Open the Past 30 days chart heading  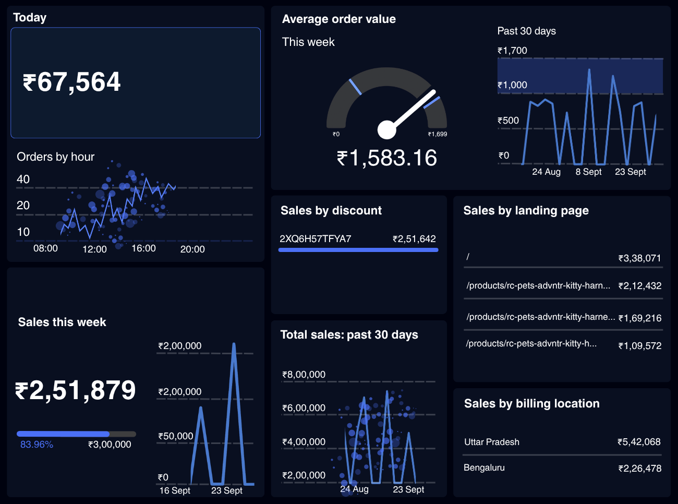(526, 31)
